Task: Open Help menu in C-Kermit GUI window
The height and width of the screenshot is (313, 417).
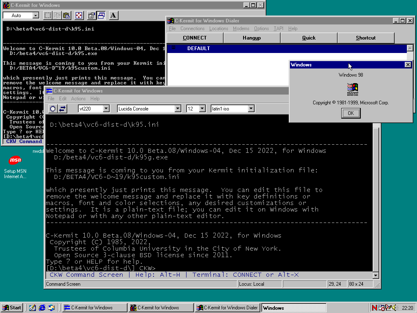Action: click(95, 99)
